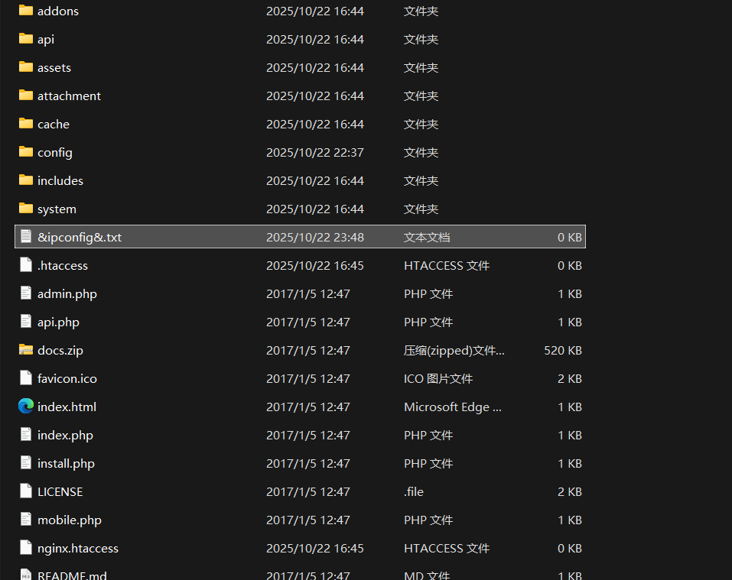The image size is (732, 580).
Task: Select the mobile.php file name
Action: tap(70, 520)
